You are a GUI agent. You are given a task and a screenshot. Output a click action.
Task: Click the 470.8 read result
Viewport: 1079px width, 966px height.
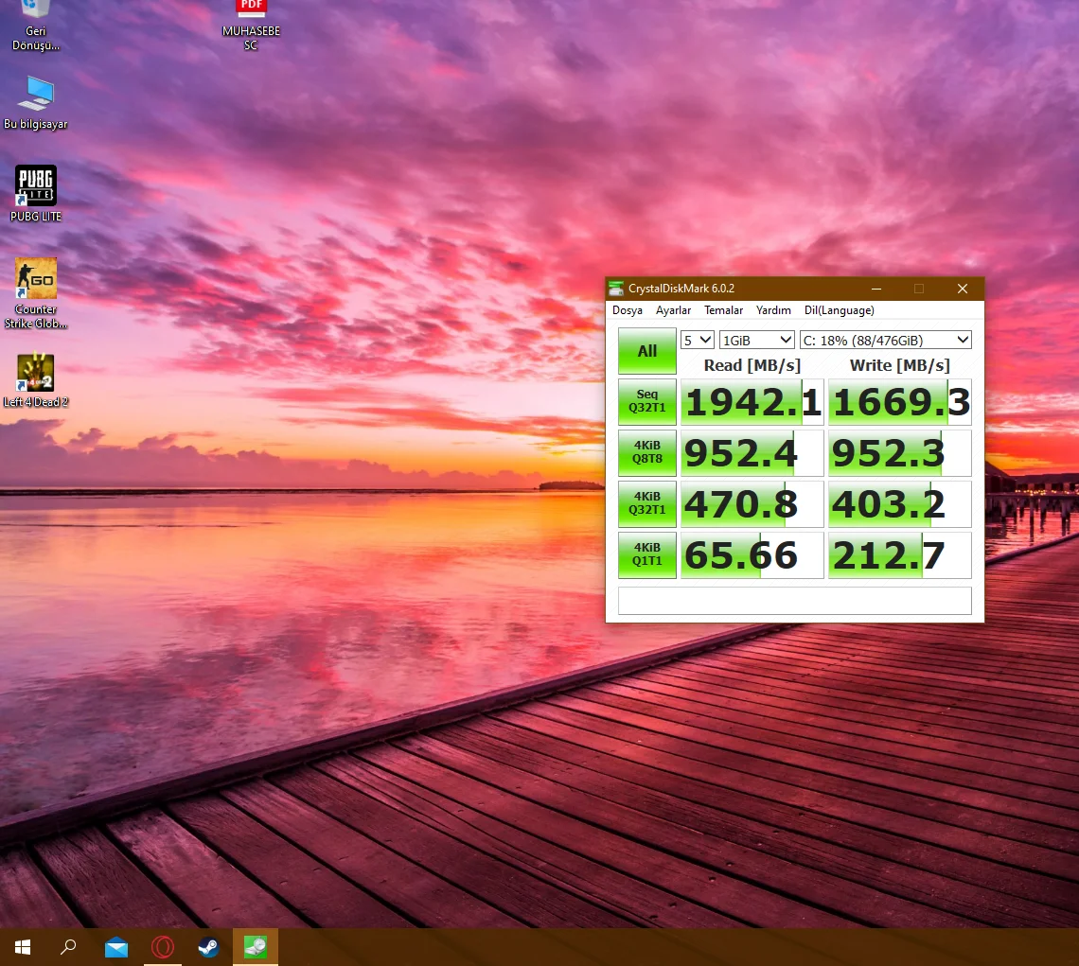coord(752,504)
